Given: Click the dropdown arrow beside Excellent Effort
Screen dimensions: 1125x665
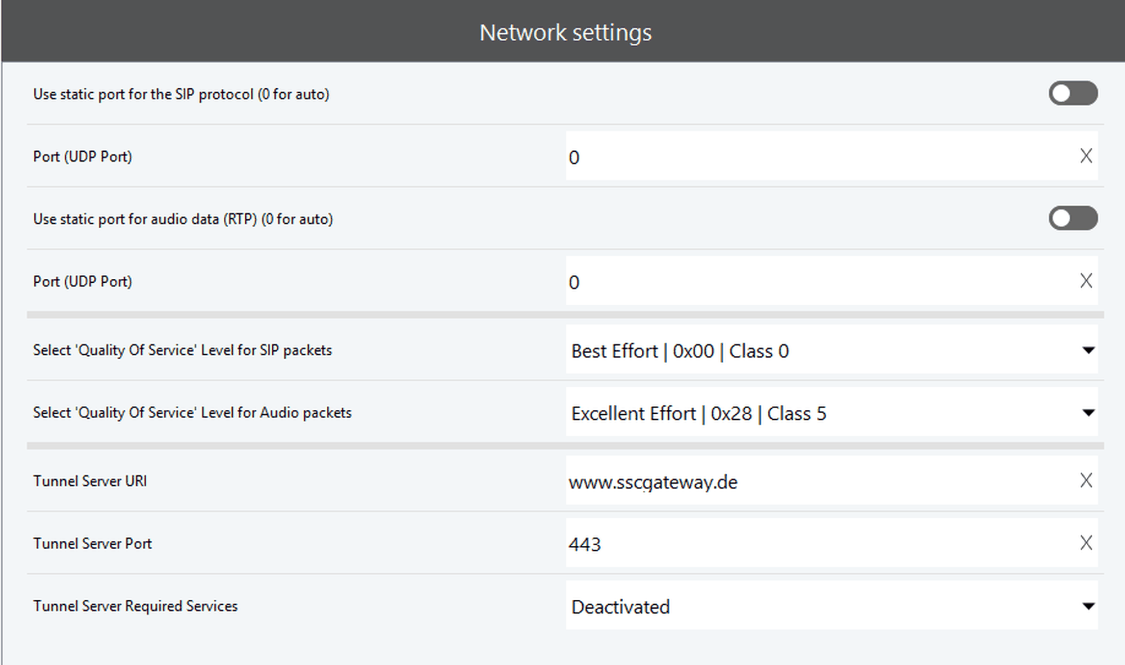Looking at the screenshot, I should click(1088, 413).
